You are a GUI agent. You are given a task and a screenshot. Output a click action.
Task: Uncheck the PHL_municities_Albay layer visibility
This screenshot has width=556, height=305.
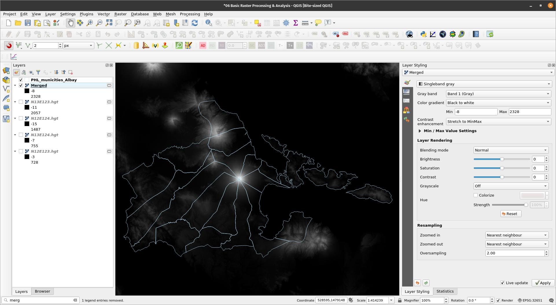pos(21,80)
